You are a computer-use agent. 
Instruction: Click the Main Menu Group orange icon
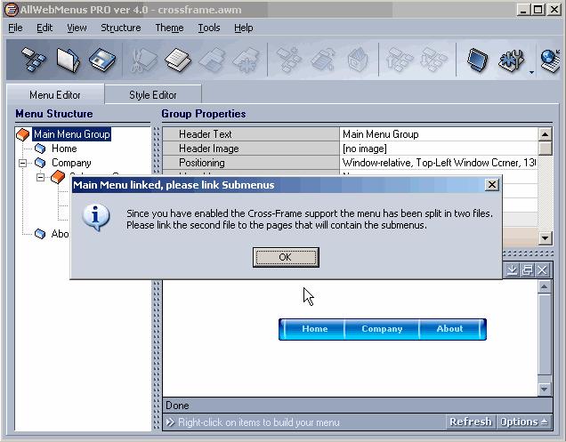pyautogui.click(x=23, y=134)
